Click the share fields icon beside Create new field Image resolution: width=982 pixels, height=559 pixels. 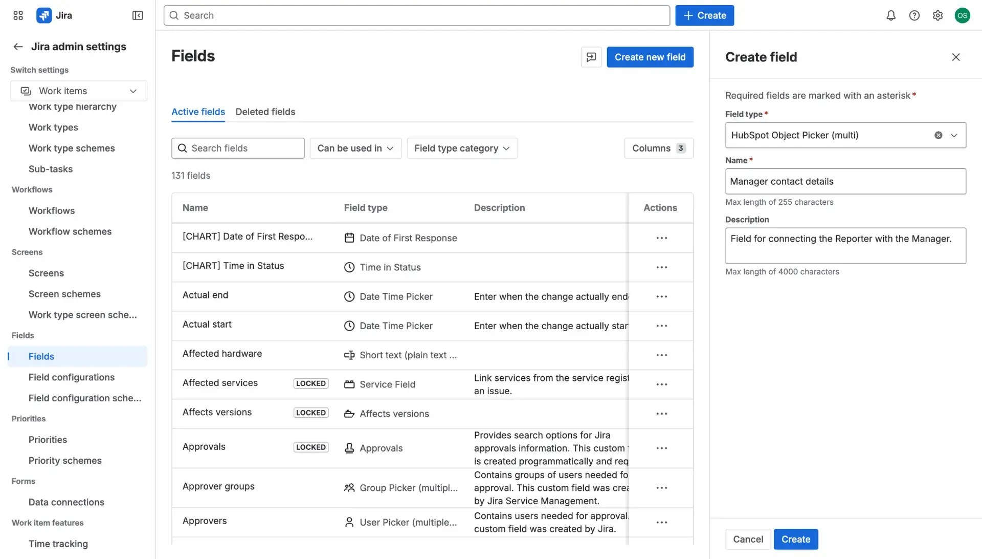tap(591, 57)
